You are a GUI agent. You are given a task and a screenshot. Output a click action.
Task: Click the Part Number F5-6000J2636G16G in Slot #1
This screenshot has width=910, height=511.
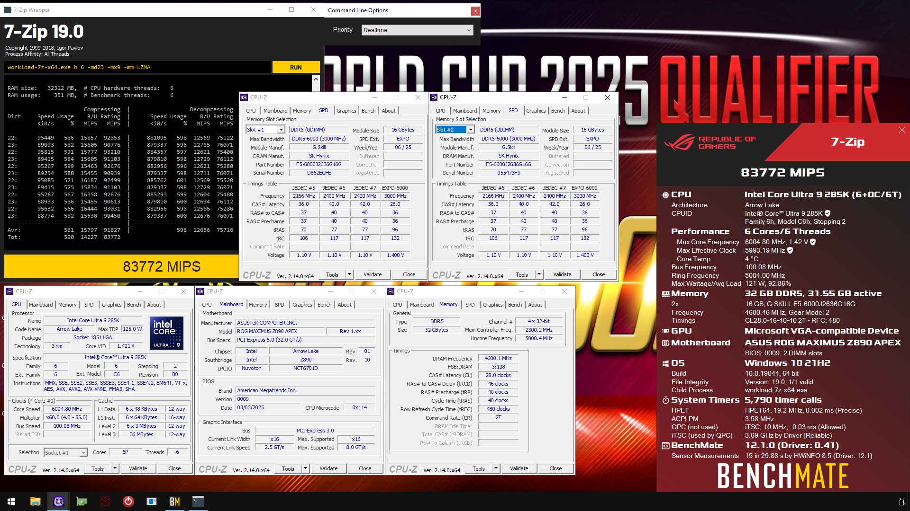319,165
